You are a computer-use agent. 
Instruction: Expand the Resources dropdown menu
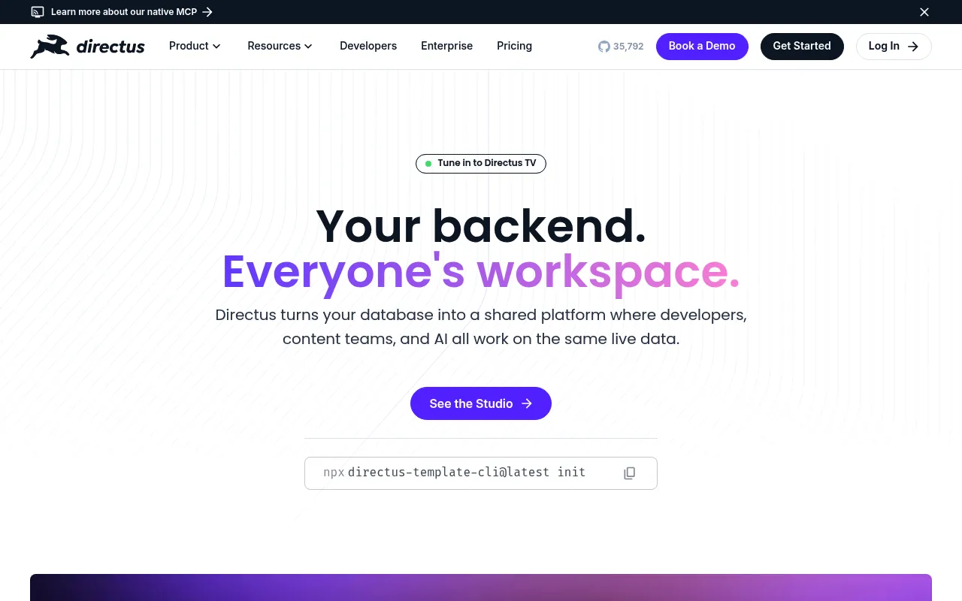[x=280, y=46]
